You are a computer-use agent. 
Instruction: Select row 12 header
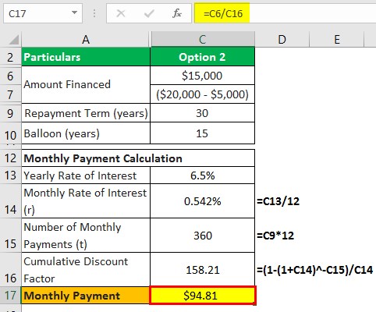[x=10, y=158]
